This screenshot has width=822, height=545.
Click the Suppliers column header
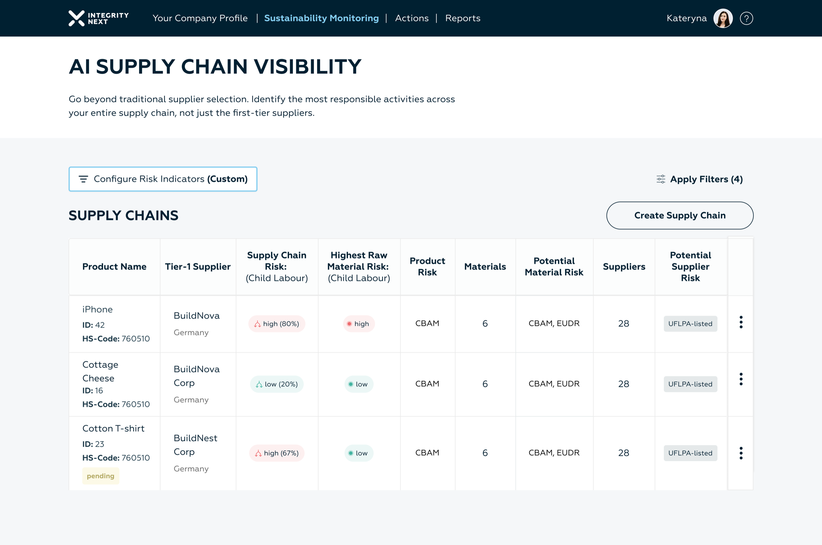tap(624, 267)
